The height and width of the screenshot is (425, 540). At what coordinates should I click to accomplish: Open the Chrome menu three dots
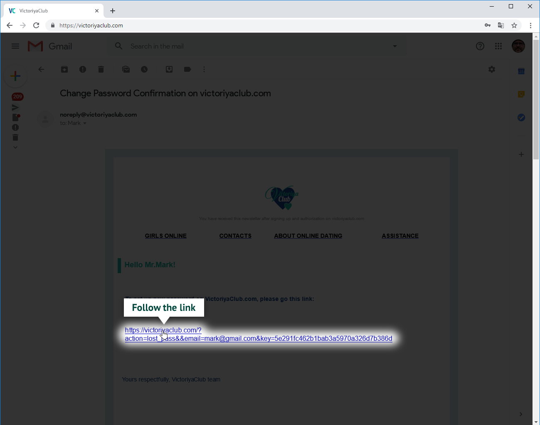[x=530, y=25]
